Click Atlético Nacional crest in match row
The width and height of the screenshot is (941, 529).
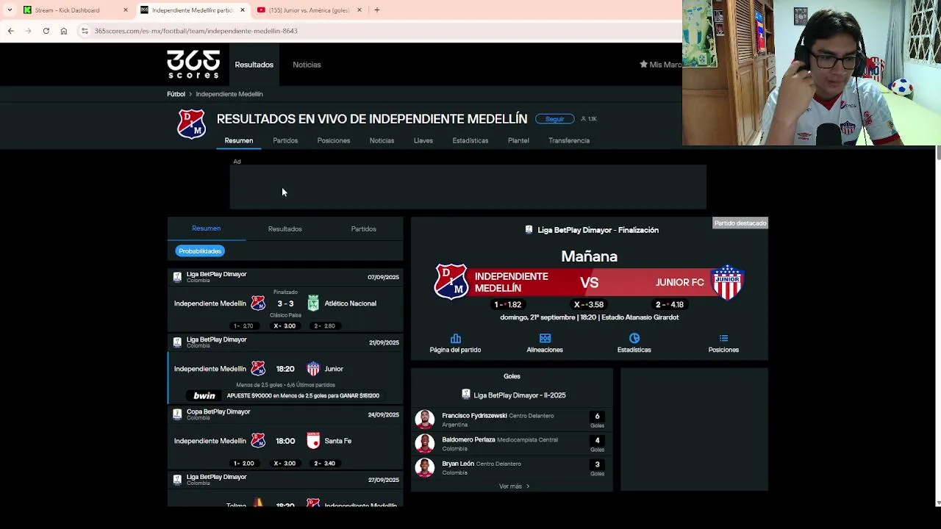[313, 303]
